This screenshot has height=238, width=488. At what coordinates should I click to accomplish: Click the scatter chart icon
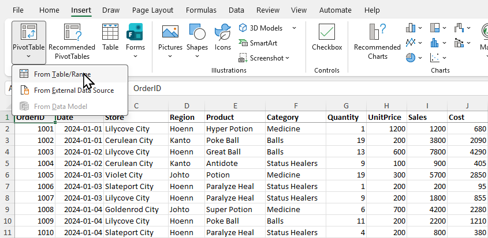click(435, 58)
